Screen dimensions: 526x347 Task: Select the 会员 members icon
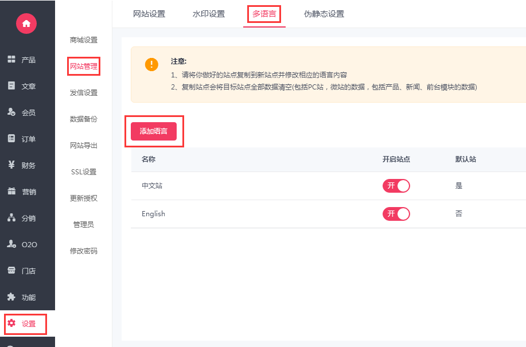tap(11, 112)
